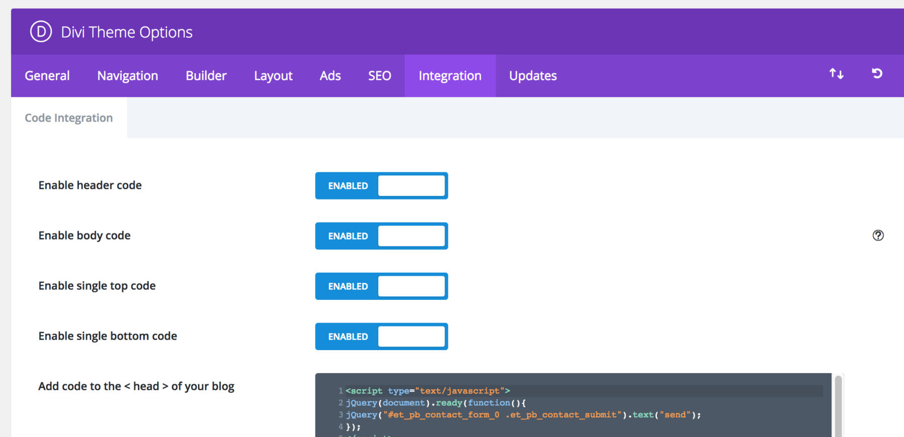Viewport: 904px width, 437px height.
Task: Switch to the SEO tab
Action: pyautogui.click(x=380, y=76)
